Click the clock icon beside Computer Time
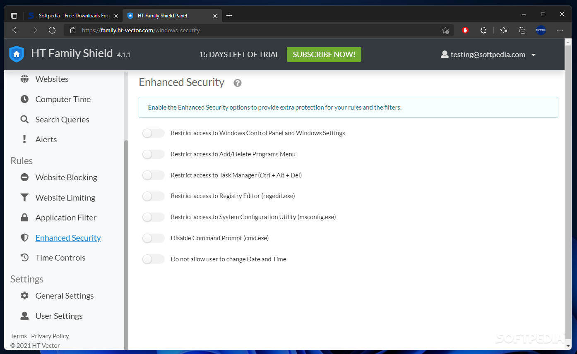The height and width of the screenshot is (354, 577). [x=25, y=99]
